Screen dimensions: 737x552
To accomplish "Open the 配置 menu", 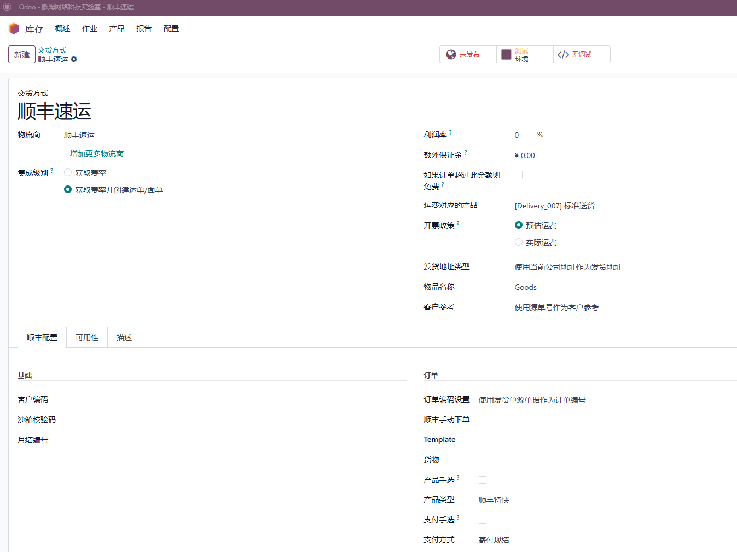I will [x=171, y=28].
